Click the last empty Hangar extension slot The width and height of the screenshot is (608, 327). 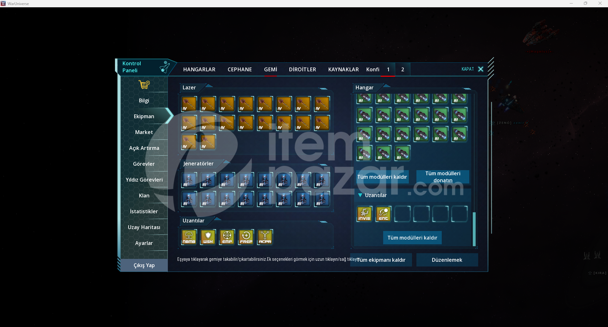[459, 214]
